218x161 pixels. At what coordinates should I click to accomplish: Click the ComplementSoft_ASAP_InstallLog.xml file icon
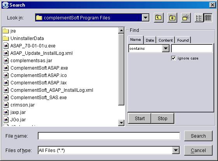tap(6, 90)
